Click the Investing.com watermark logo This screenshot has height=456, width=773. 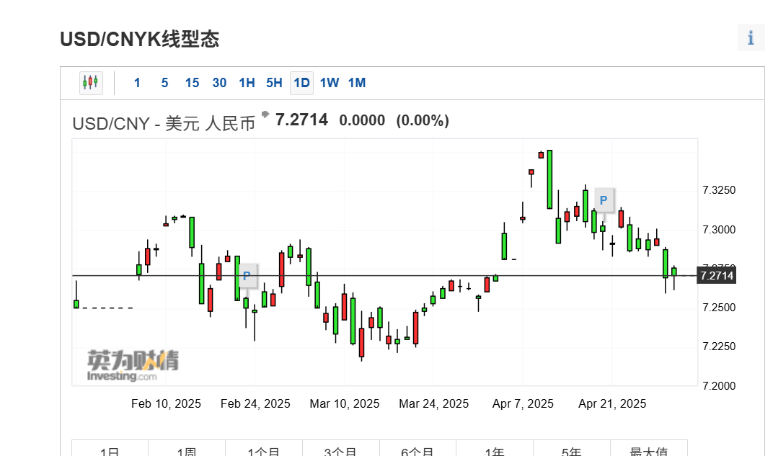coord(132,366)
